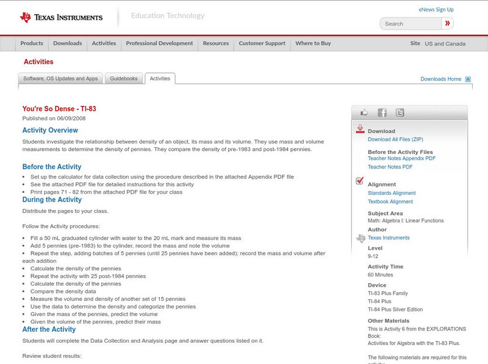Screen dimensions: 488x364
Task: Open the Downloads menu
Action: [x=68, y=43]
